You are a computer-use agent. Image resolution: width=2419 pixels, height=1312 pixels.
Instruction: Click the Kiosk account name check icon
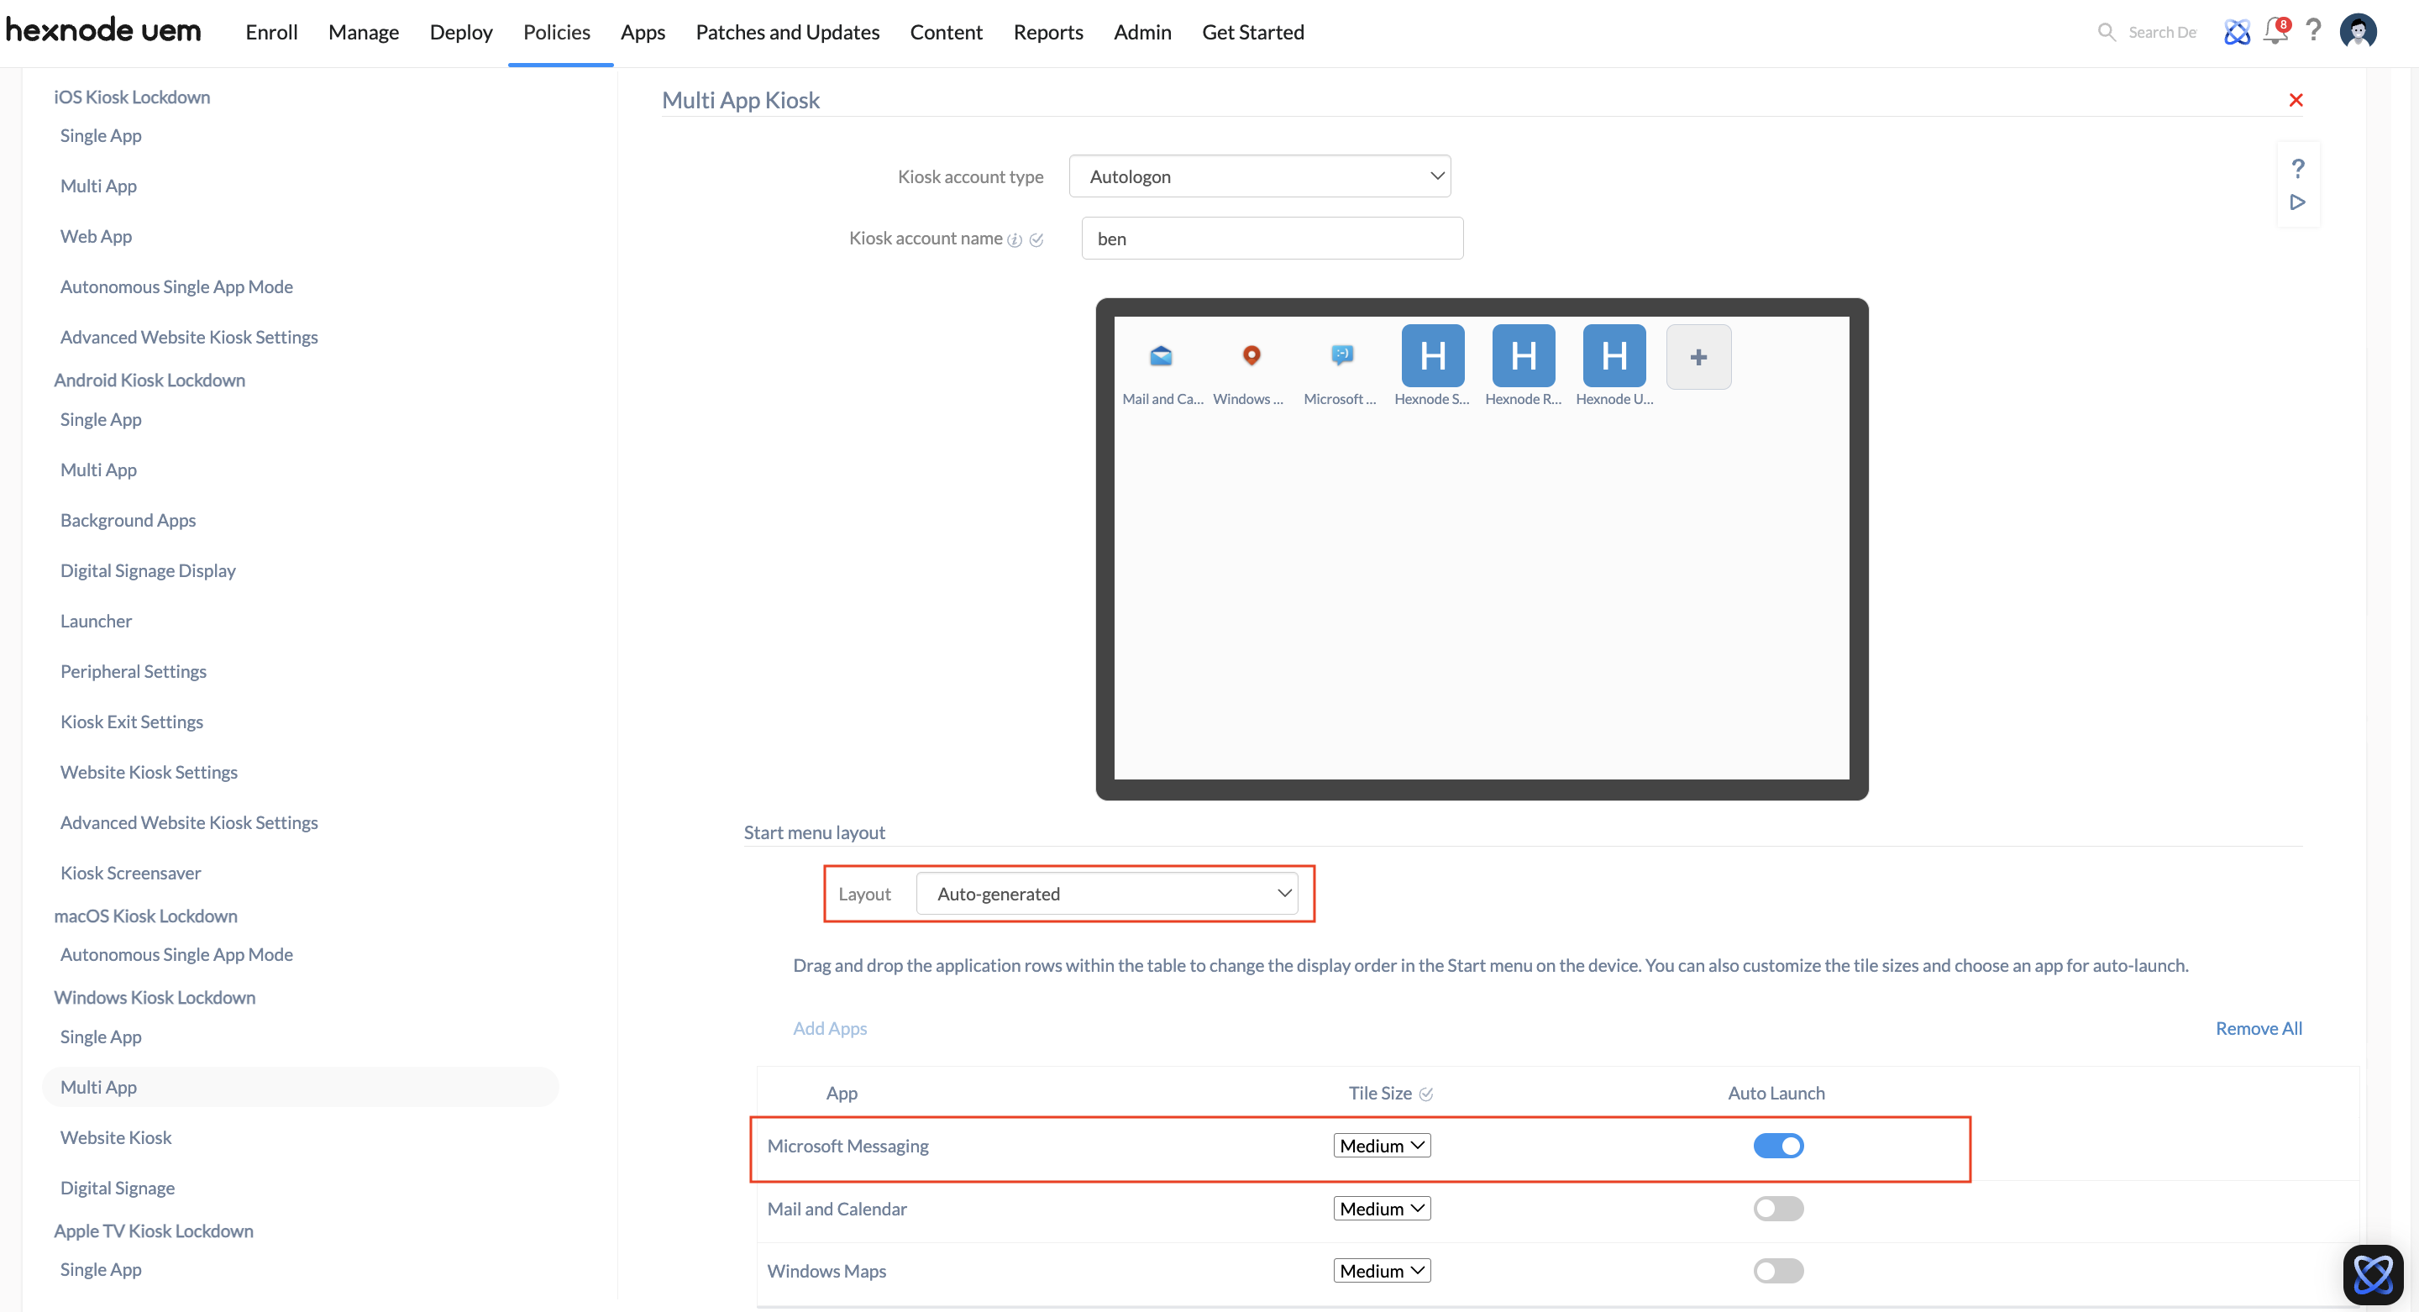tap(1036, 239)
